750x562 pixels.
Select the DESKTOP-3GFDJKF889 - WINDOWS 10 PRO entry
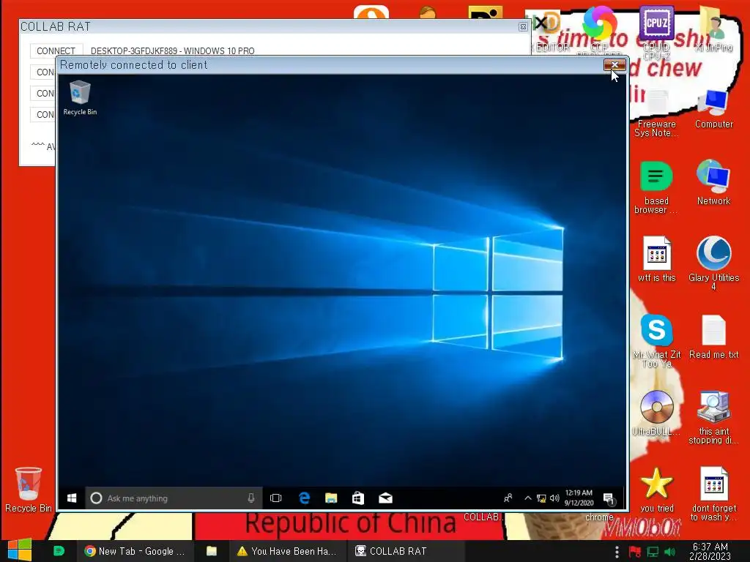(x=172, y=50)
